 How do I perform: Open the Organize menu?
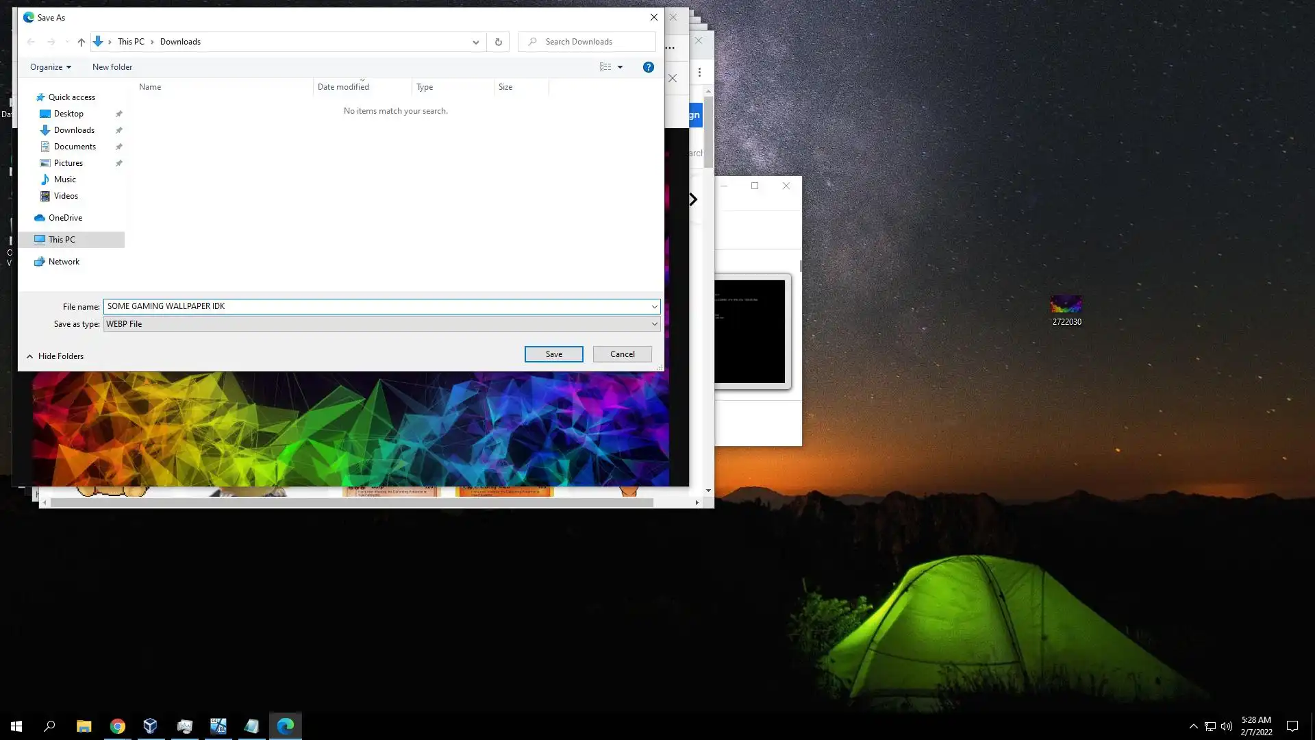tap(50, 67)
